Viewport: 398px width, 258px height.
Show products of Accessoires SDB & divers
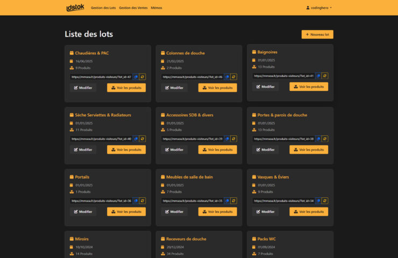217,149
